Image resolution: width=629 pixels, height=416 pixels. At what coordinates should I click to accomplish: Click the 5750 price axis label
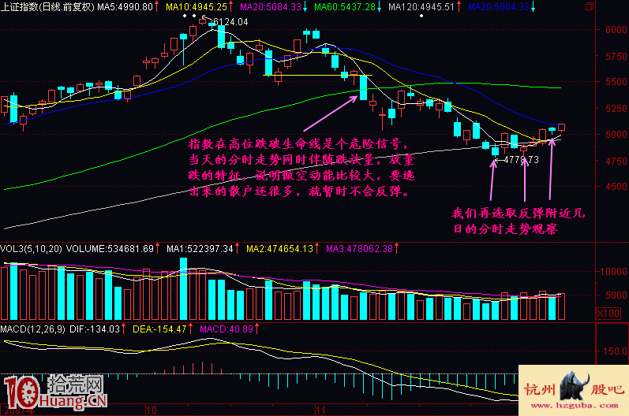point(616,57)
